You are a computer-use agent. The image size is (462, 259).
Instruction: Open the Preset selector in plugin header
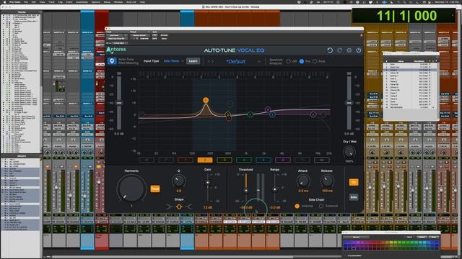139,35
